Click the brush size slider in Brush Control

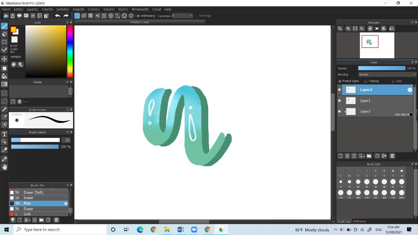[x=36, y=140]
